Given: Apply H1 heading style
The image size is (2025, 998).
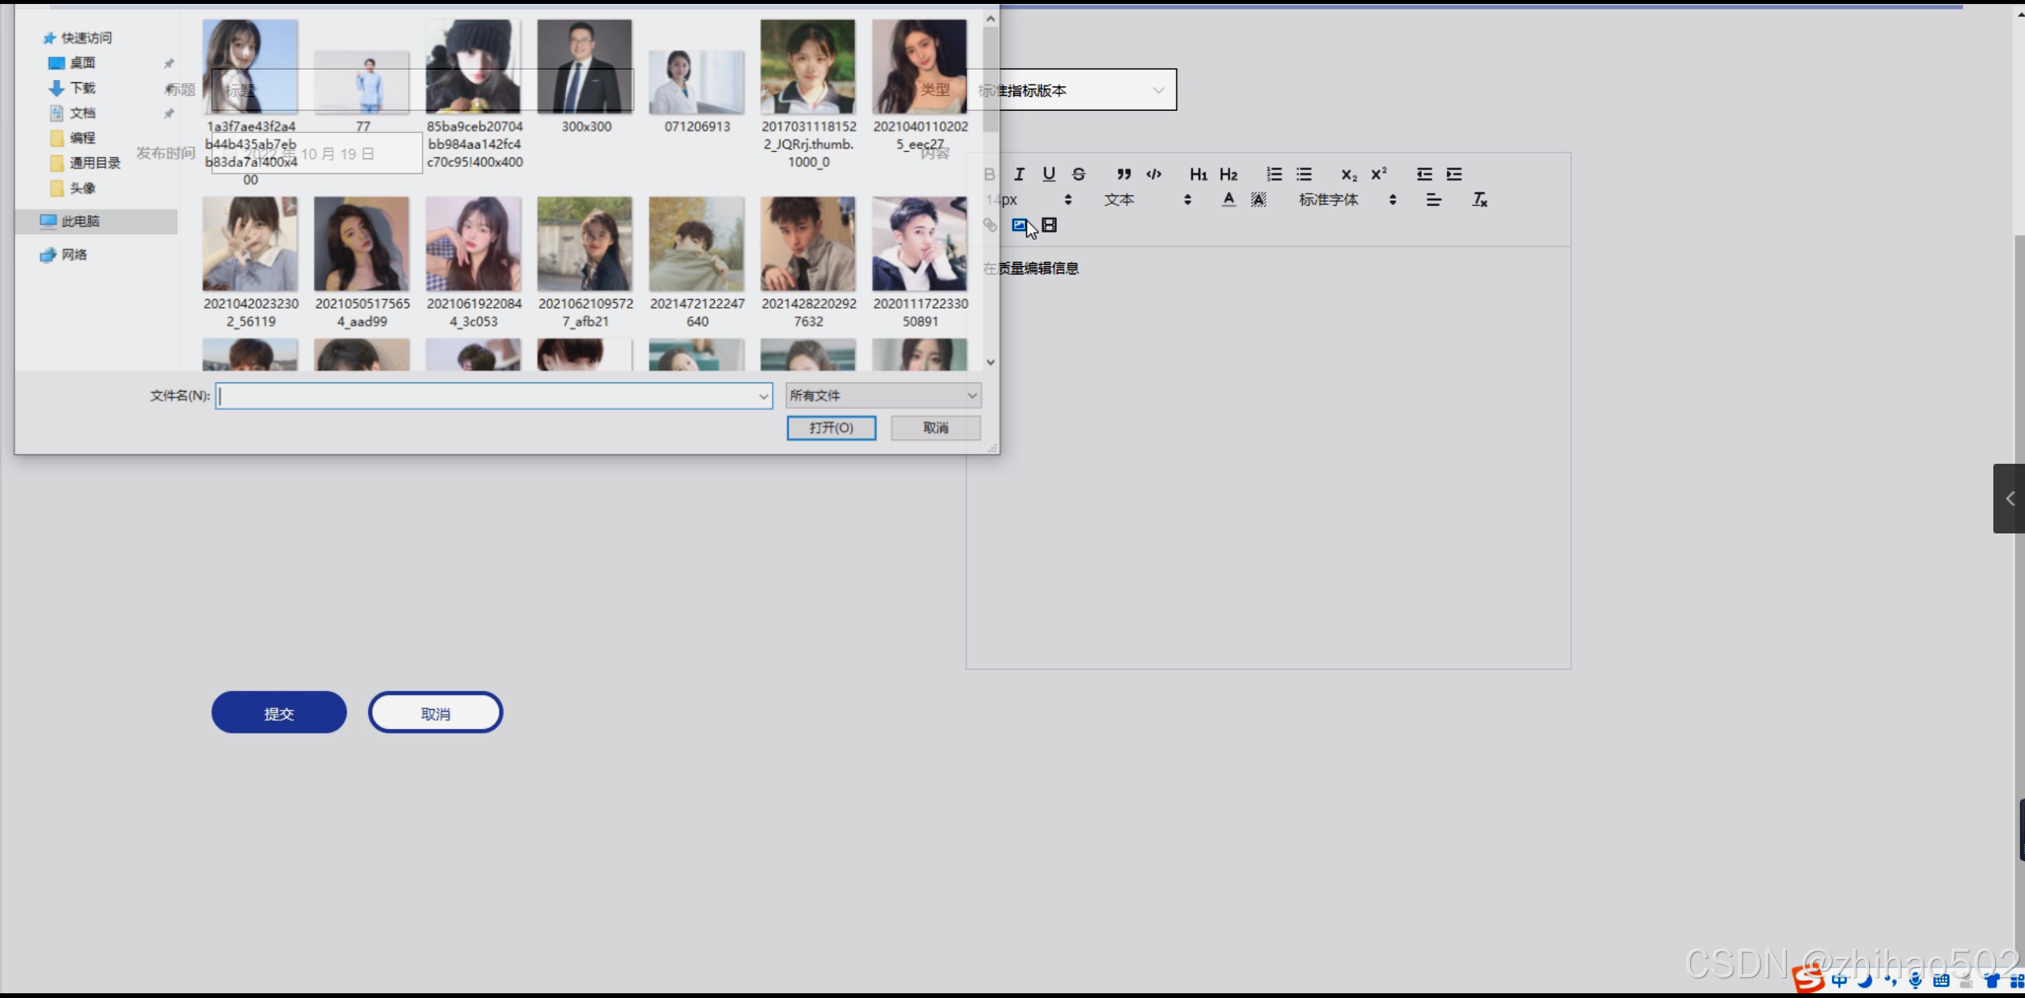Looking at the screenshot, I should (x=1198, y=174).
